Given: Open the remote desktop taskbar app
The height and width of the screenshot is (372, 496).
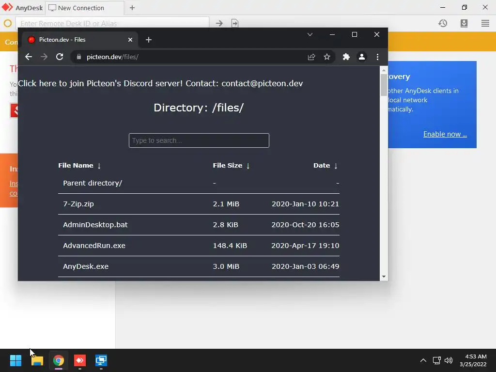Looking at the screenshot, I should tap(101, 360).
